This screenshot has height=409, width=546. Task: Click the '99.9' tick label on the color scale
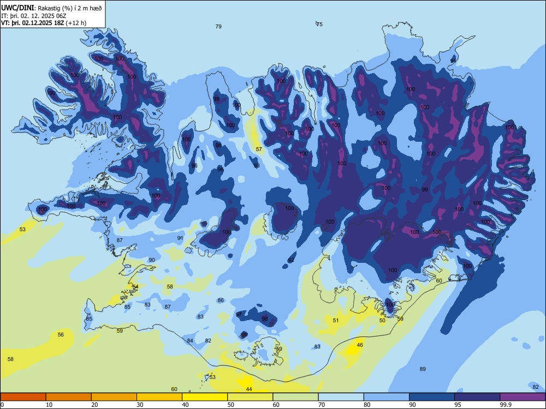click(505, 405)
